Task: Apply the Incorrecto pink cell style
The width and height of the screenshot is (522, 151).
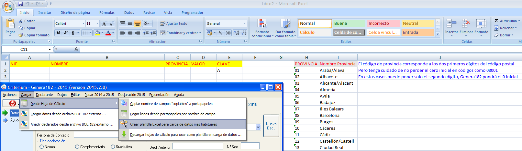Action: (x=383, y=24)
